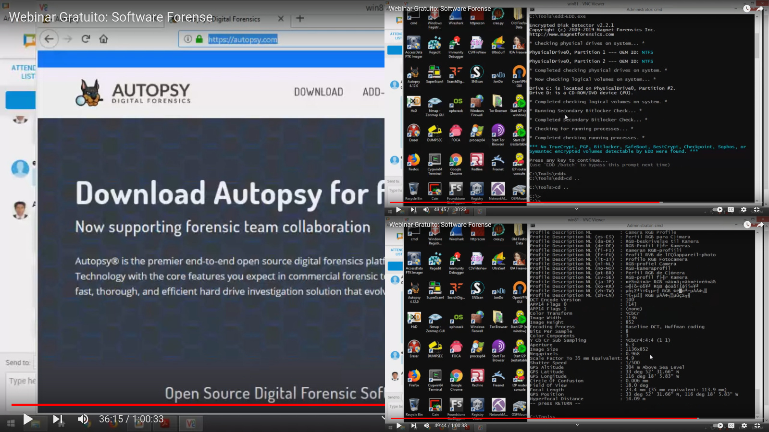Open DUMPSEC icon in the 49:44 video
This screenshot has height=432, width=769.
click(435, 349)
